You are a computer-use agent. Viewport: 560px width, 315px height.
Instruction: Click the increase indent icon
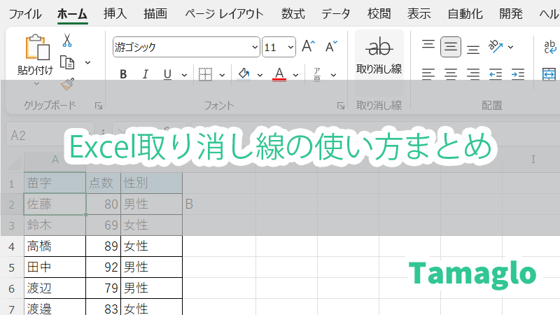click(518, 73)
